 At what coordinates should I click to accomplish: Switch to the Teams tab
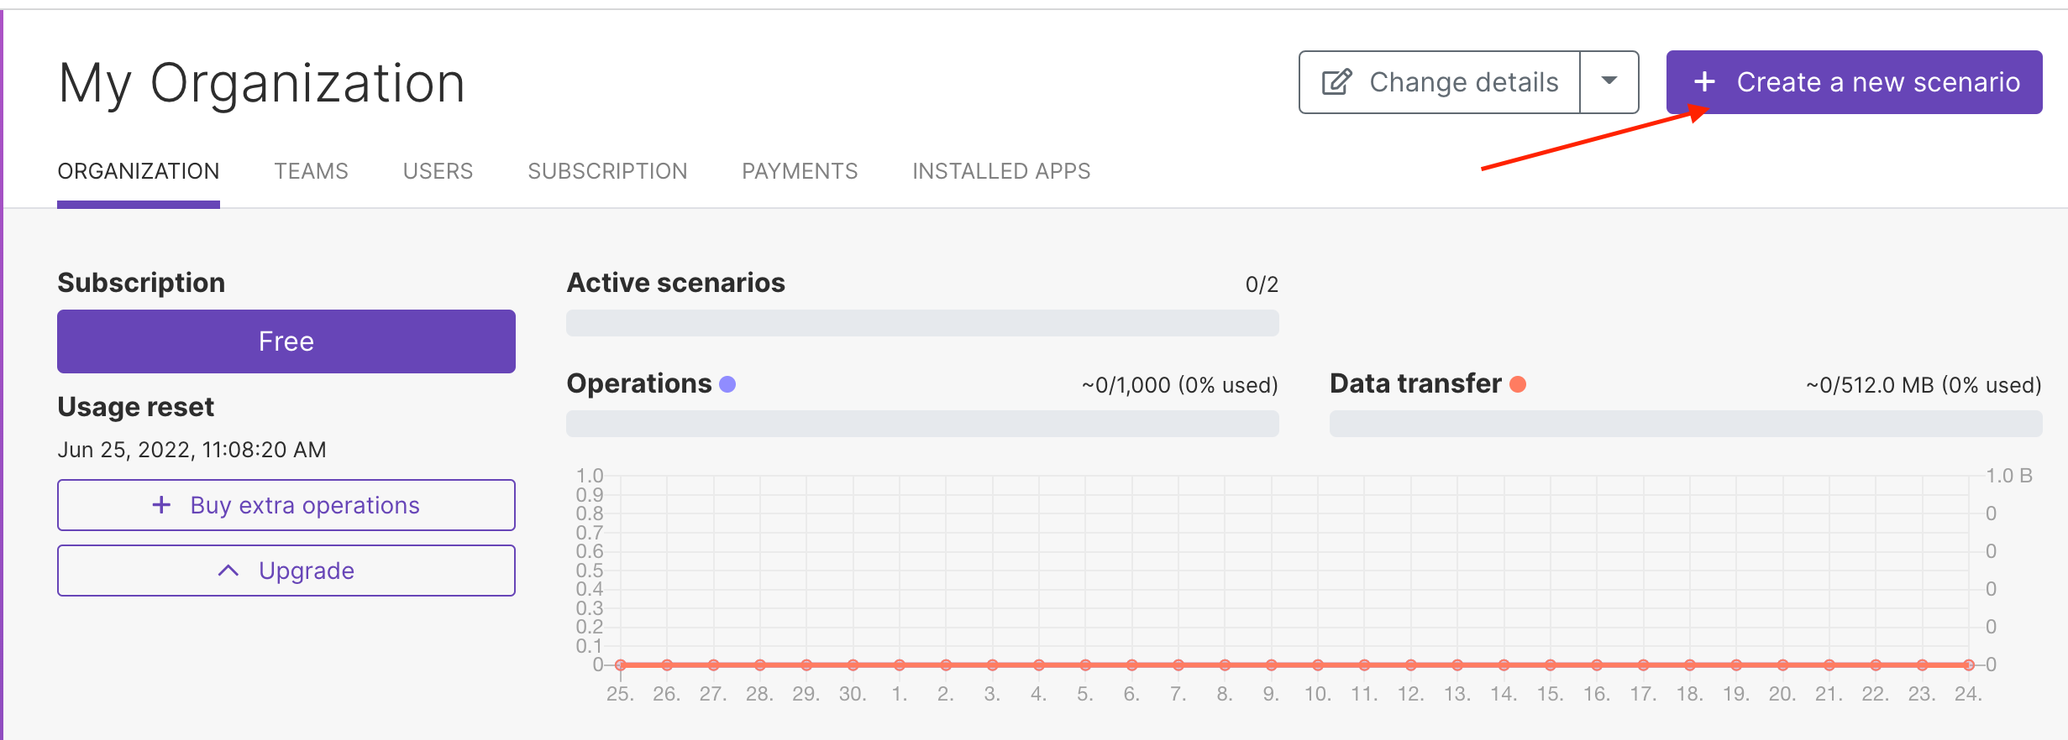(x=311, y=171)
